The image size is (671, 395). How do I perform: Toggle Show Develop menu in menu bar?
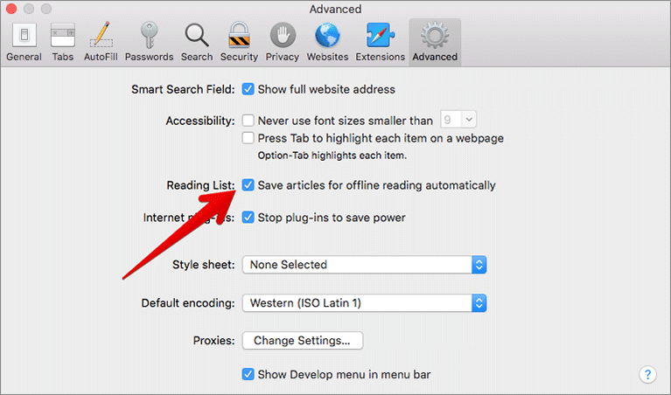pyautogui.click(x=248, y=374)
